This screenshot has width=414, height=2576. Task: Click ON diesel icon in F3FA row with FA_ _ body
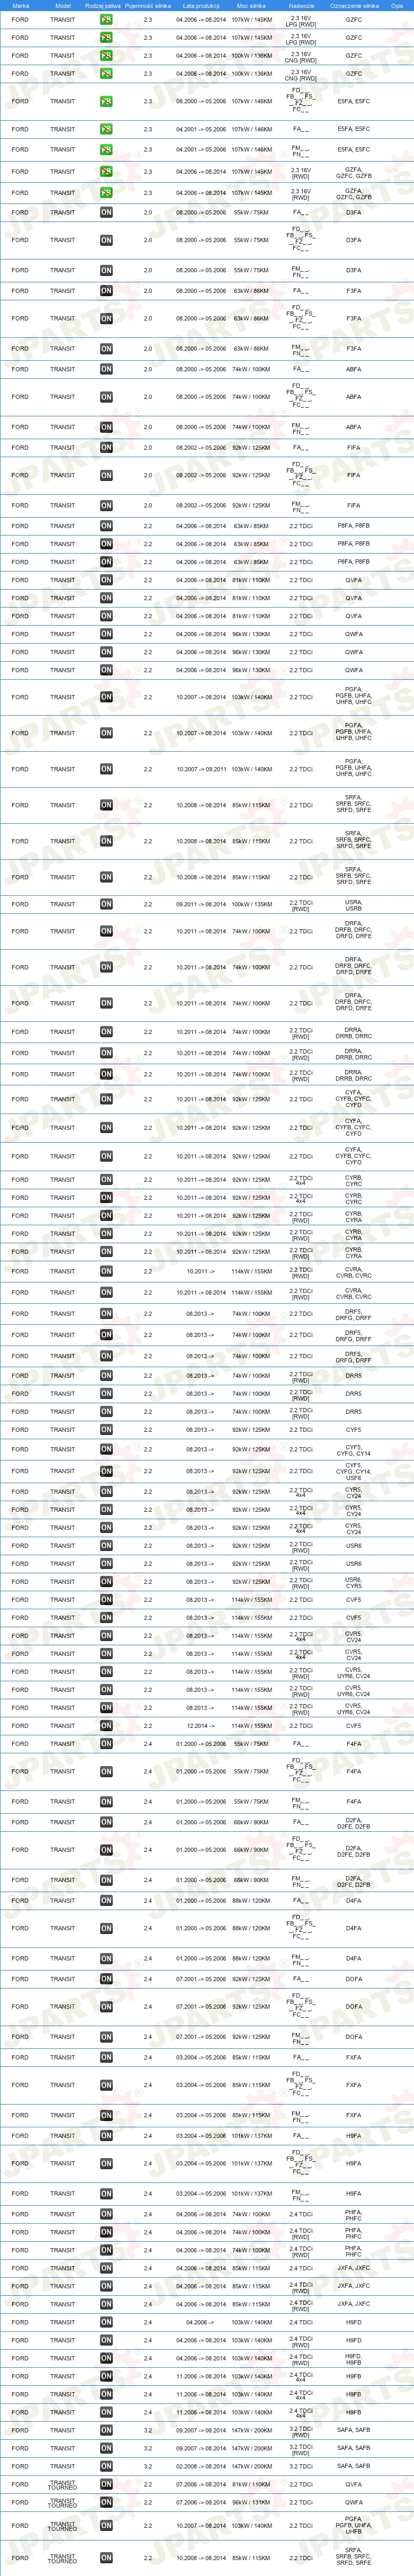click(106, 291)
